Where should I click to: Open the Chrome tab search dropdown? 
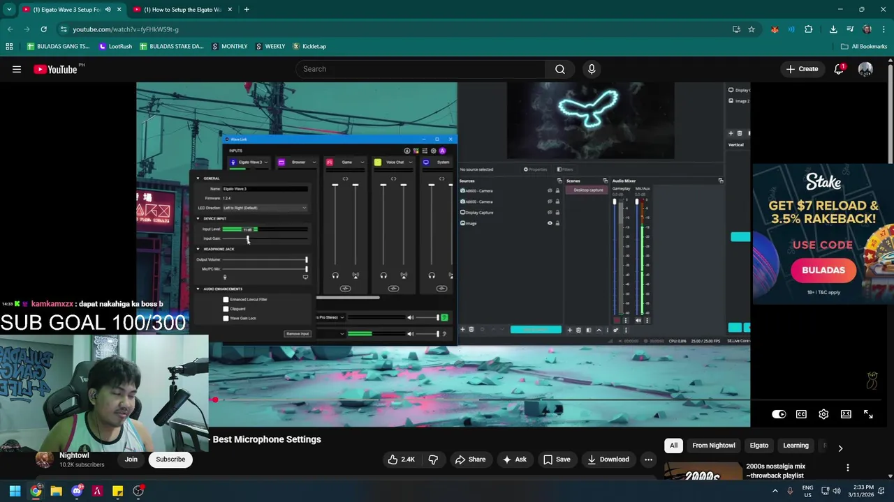point(9,10)
